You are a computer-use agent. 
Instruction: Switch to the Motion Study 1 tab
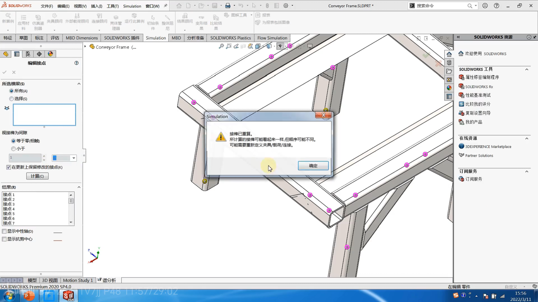point(78,280)
